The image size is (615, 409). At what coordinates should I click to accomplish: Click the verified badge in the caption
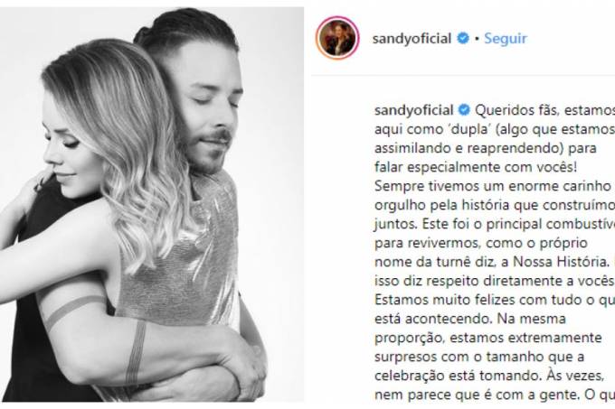(464, 110)
